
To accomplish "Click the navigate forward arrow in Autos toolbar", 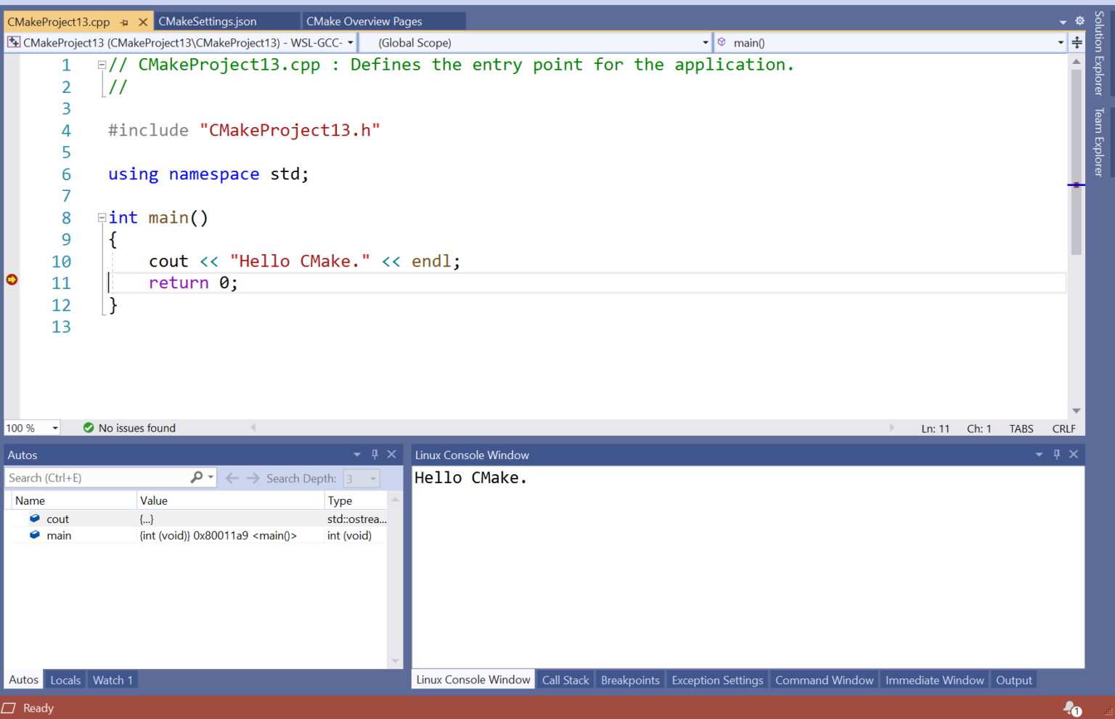I will pos(252,478).
